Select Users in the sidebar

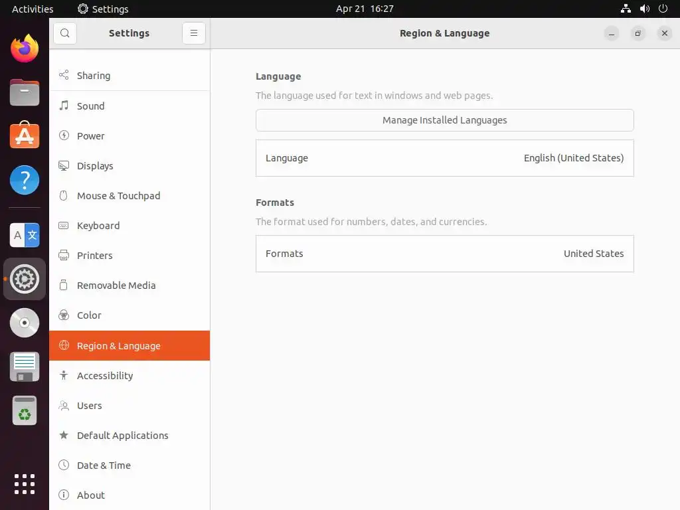click(90, 406)
